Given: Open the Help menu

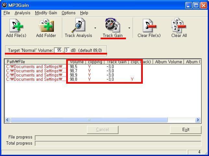Looking at the screenshot, I should coord(84,13).
